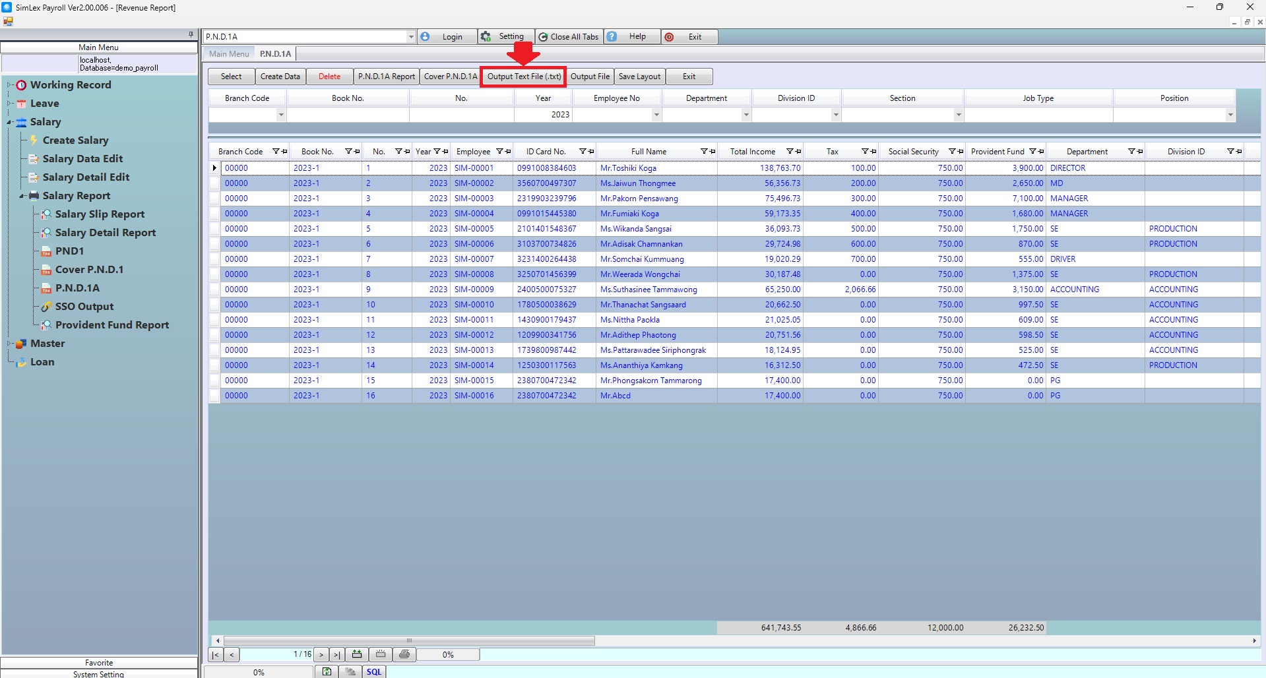Click the Setting gear button in top toolbar
1266x678 pixels.
pos(504,37)
